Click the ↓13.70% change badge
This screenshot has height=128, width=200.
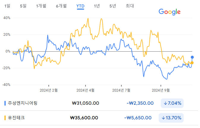point(171,118)
